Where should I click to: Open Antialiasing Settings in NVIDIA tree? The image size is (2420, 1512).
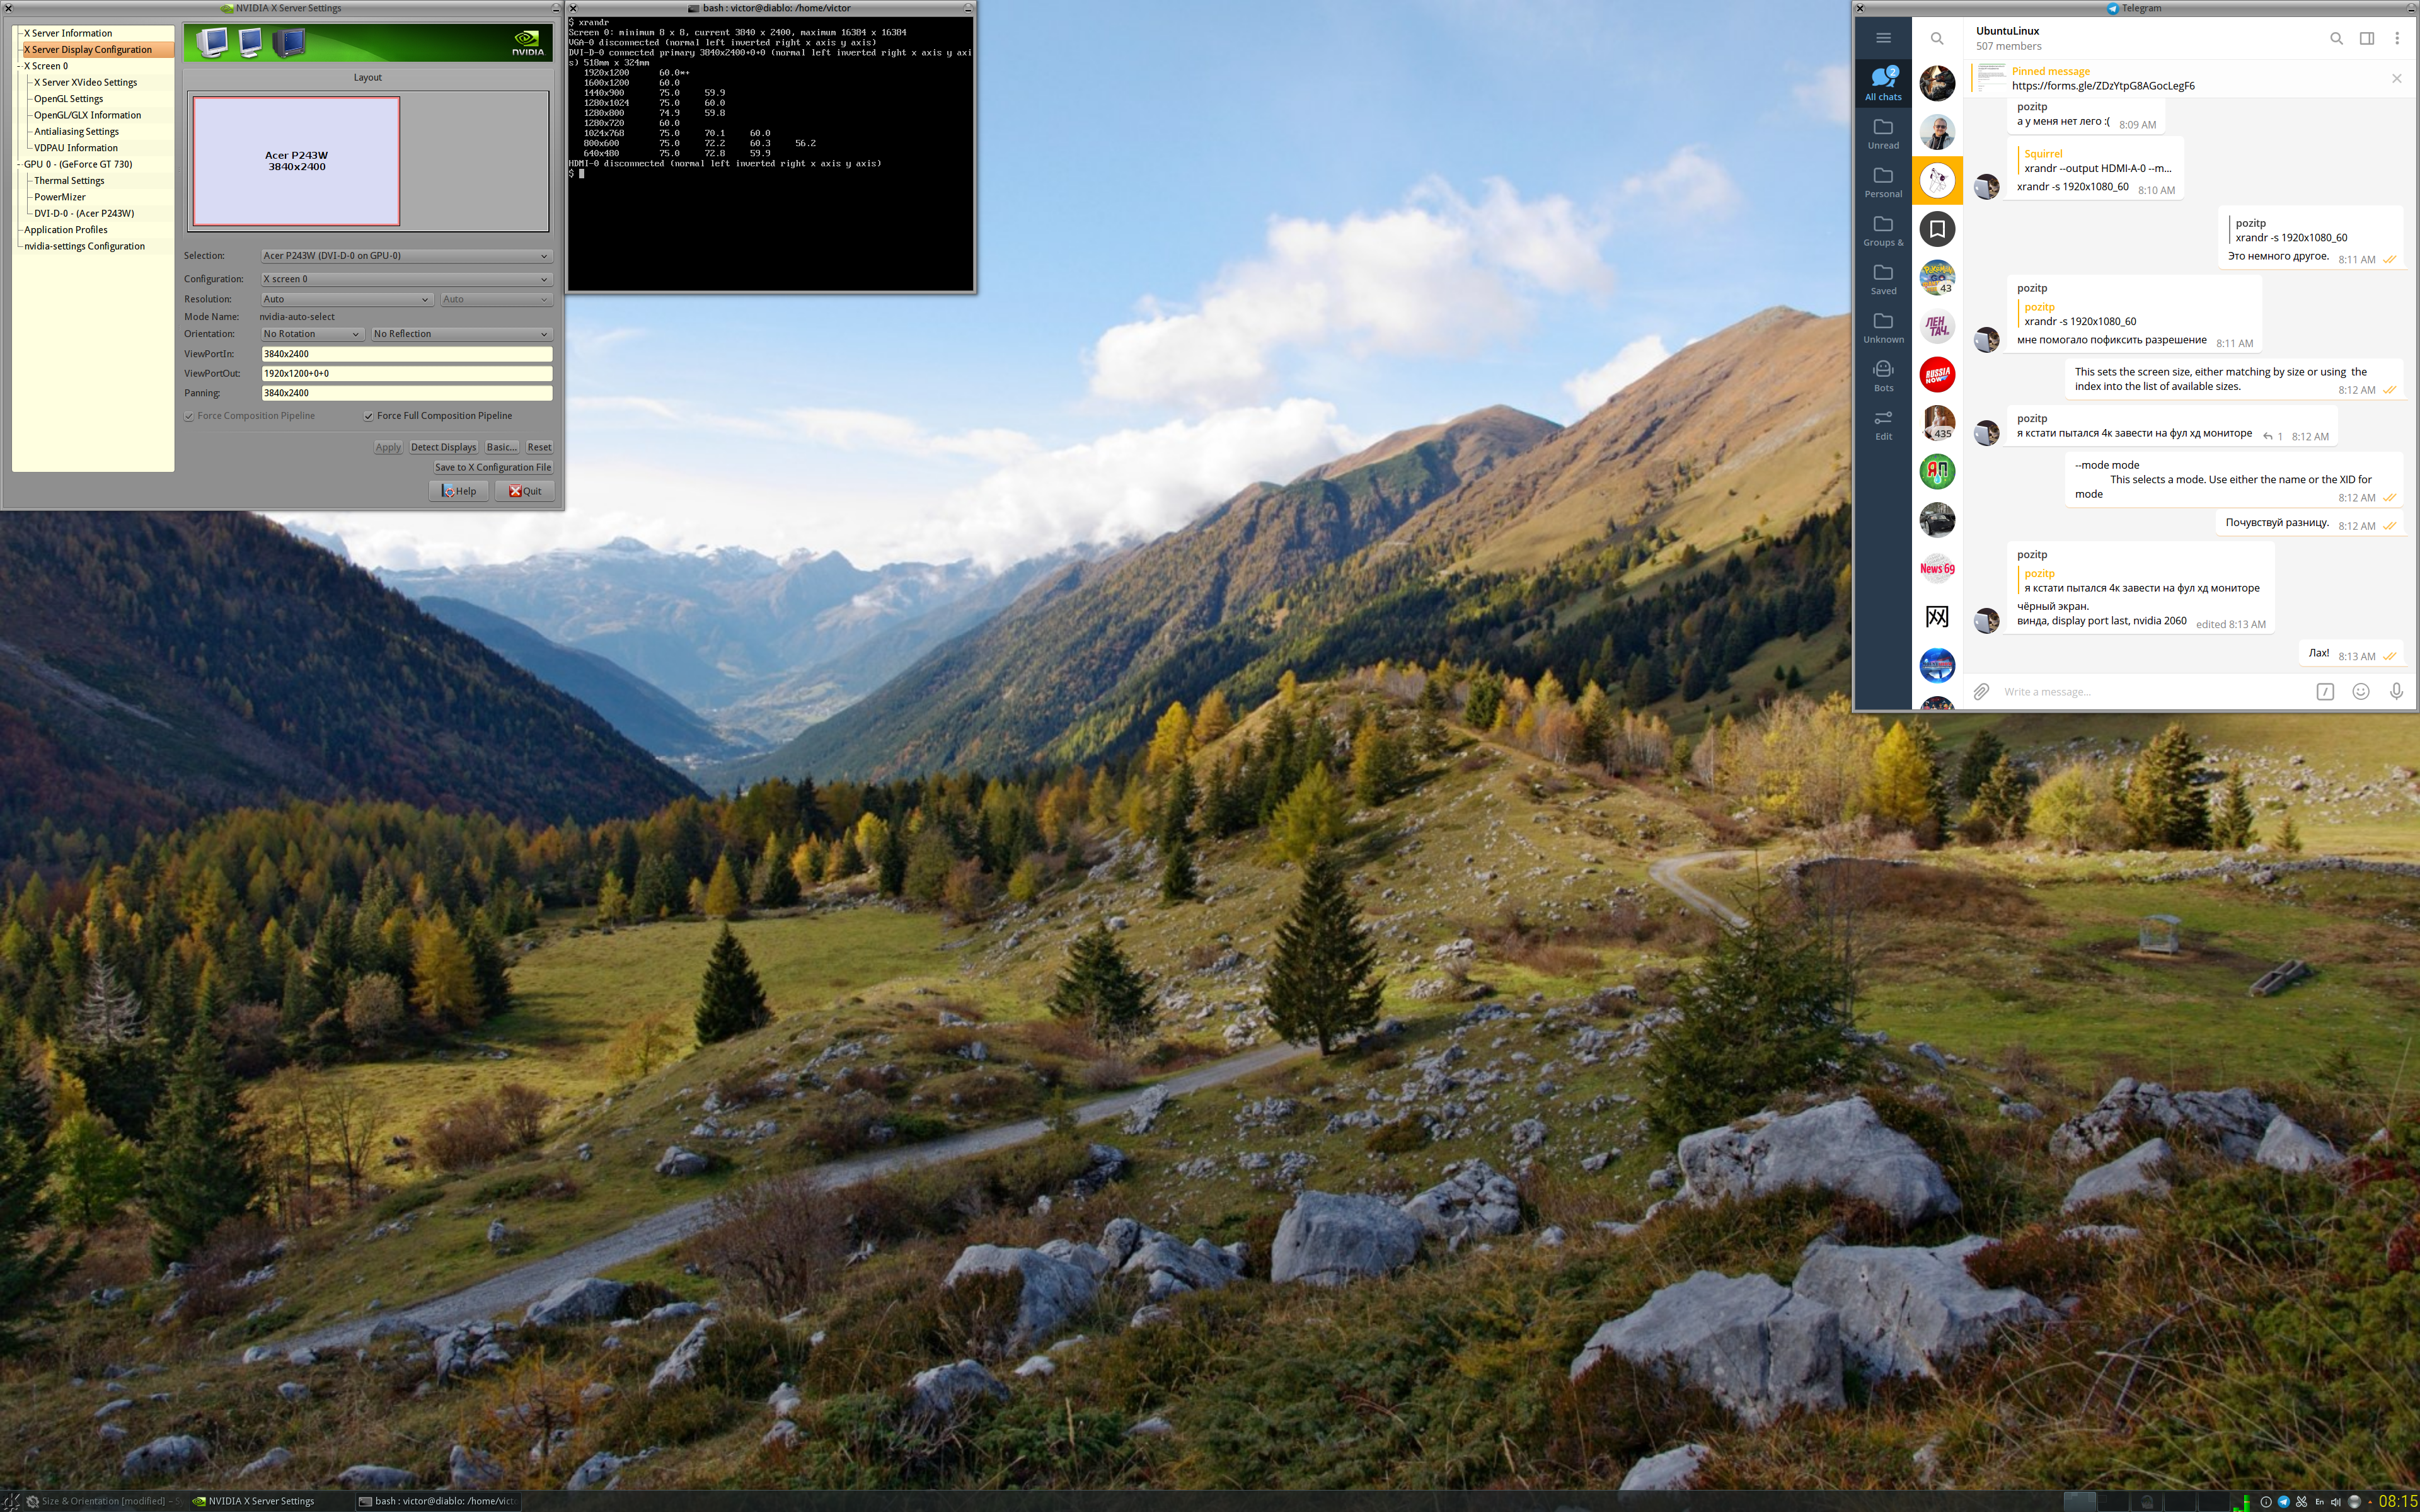click(x=76, y=131)
